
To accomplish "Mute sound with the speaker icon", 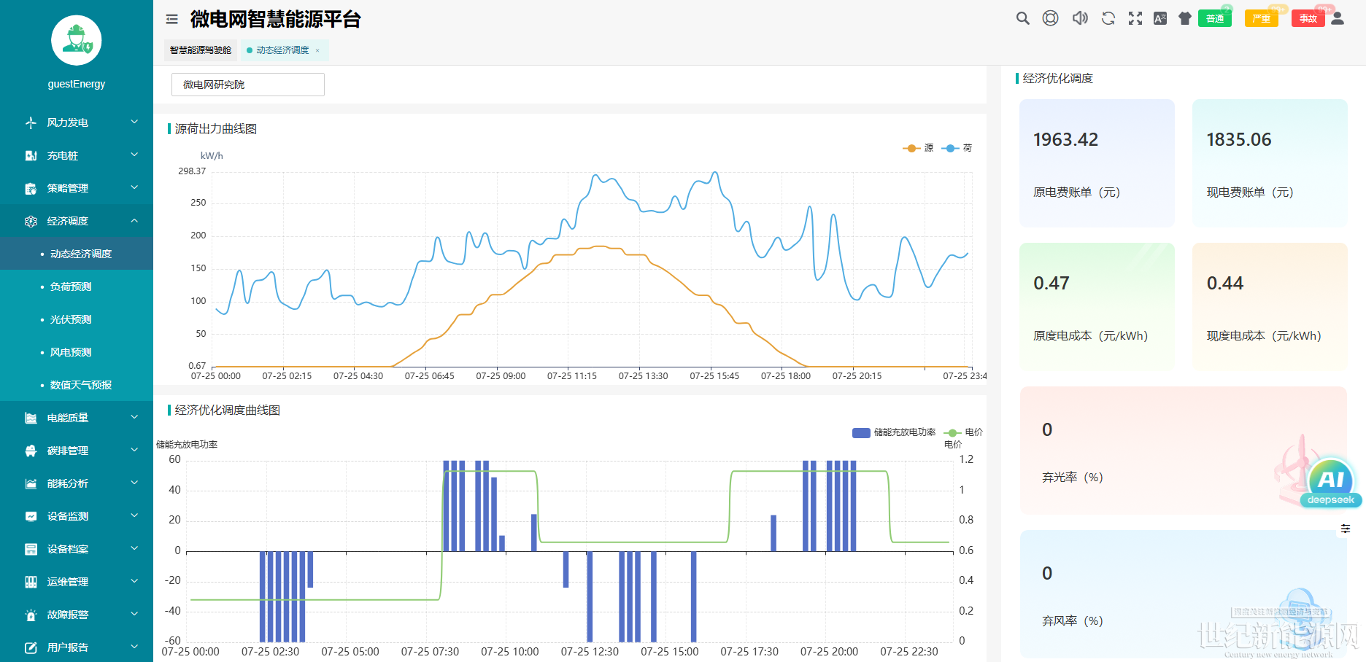I will (x=1079, y=19).
